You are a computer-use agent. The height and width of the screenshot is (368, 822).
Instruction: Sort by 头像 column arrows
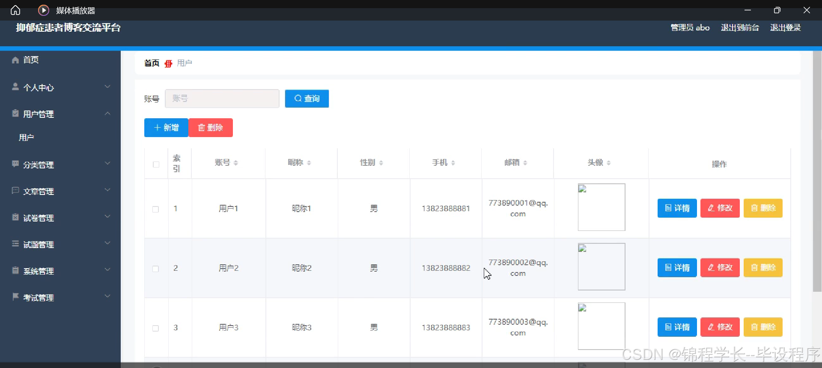pos(608,163)
